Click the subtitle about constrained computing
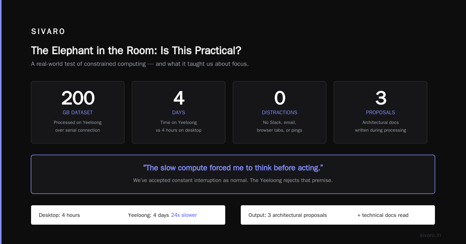466x244 pixels. [140, 64]
